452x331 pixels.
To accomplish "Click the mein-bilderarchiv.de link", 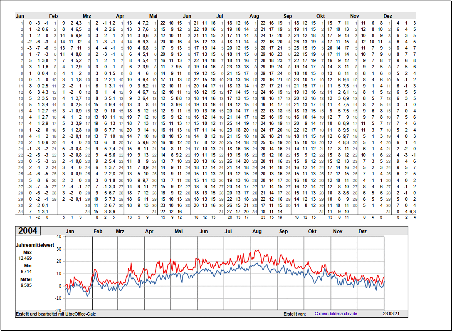I will [336, 314].
